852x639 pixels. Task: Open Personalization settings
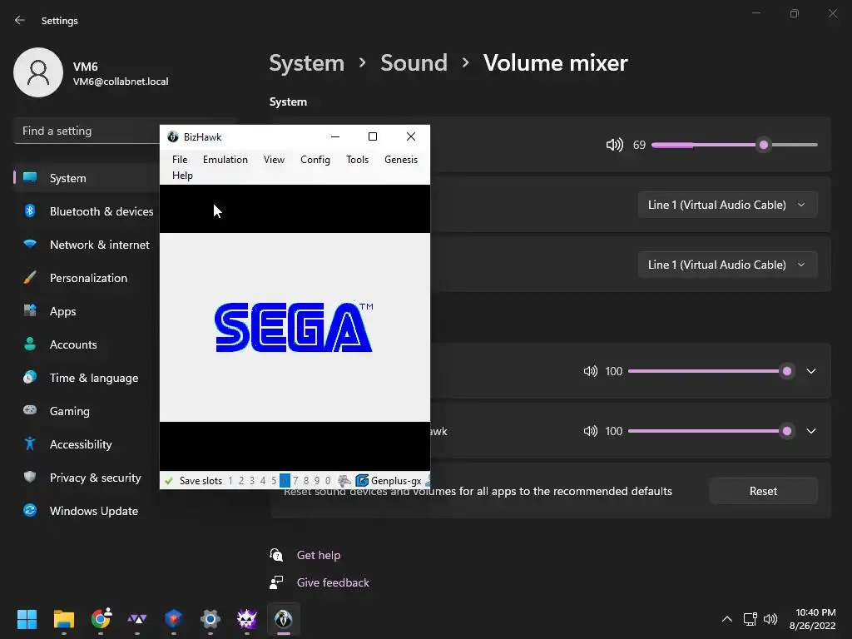[x=87, y=278]
